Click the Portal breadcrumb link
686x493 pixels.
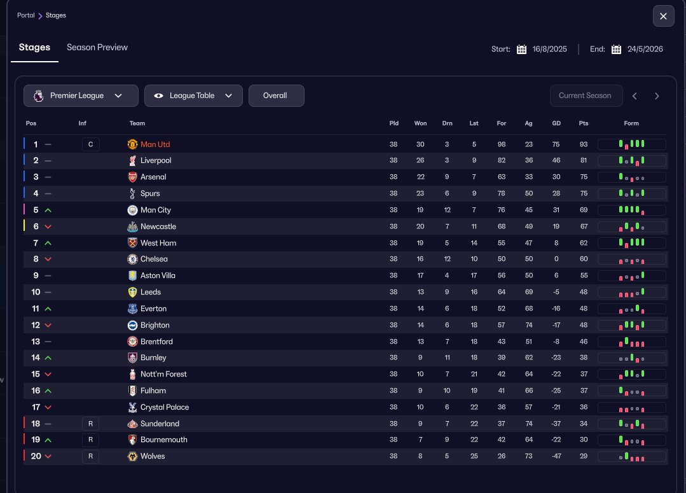26,15
